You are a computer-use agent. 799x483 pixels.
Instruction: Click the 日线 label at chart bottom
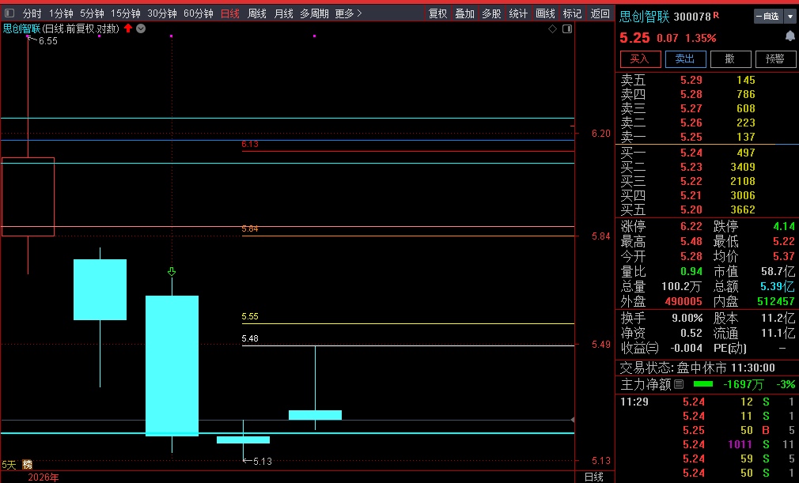click(x=594, y=477)
